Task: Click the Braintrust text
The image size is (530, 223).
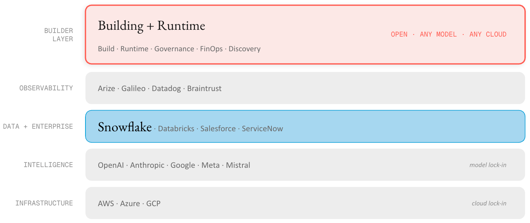Action: pos(204,89)
